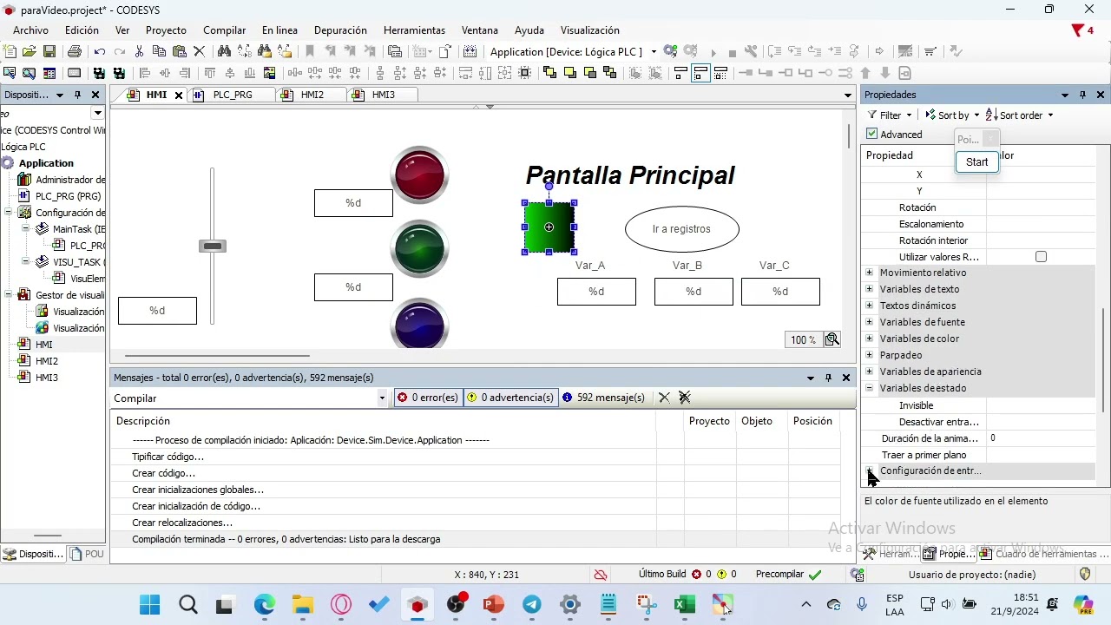
Task: Open Microsoft Edge from the taskbar
Action: tap(264, 604)
